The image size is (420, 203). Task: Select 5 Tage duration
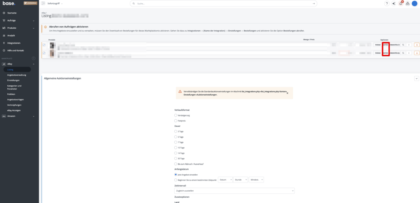pyautogui.click(x=176, y=137)
